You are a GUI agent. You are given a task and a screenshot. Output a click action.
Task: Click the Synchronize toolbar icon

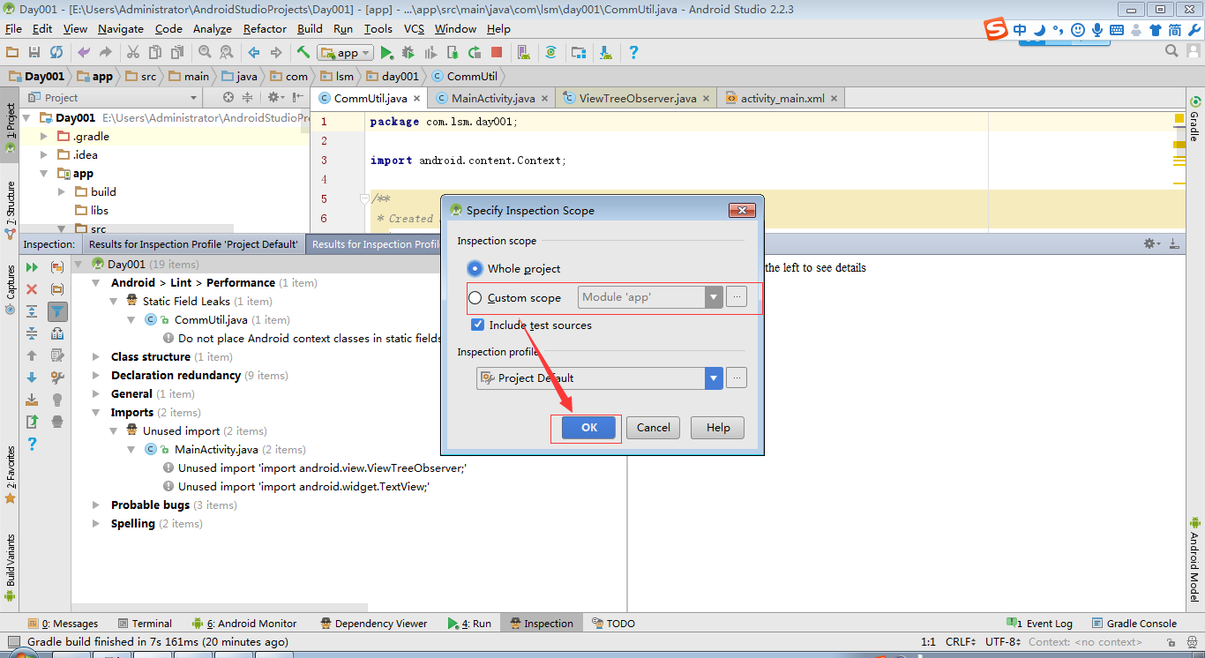coord(56,53)
